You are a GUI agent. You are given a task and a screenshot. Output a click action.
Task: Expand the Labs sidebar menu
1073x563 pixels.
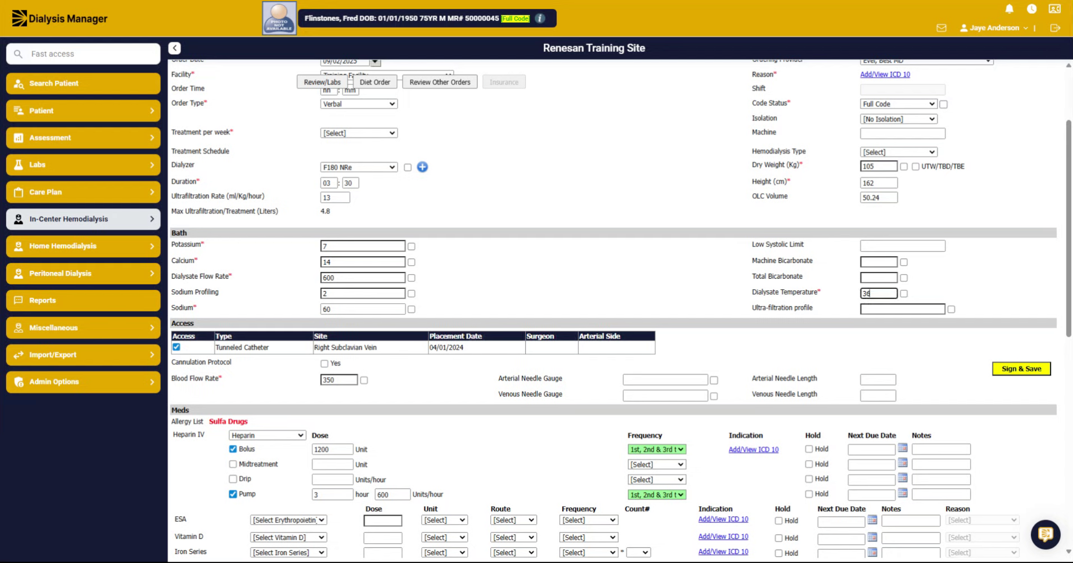point(83,165)
